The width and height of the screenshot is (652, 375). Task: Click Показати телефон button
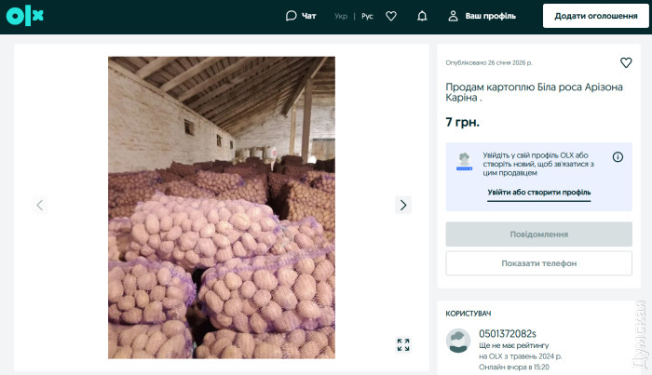(x=538, y=263)
